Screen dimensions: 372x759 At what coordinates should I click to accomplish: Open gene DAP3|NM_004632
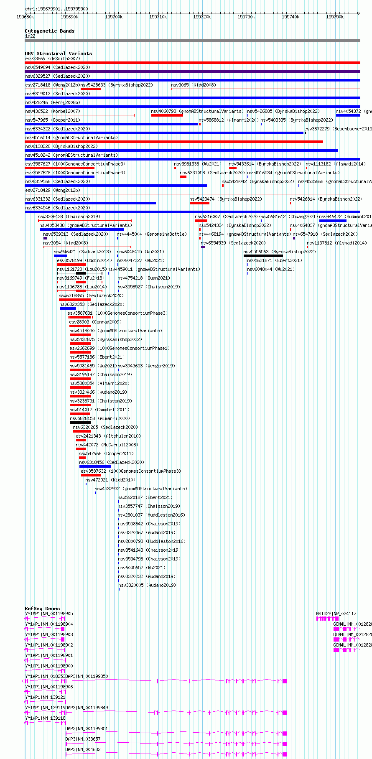click(83, 749)
